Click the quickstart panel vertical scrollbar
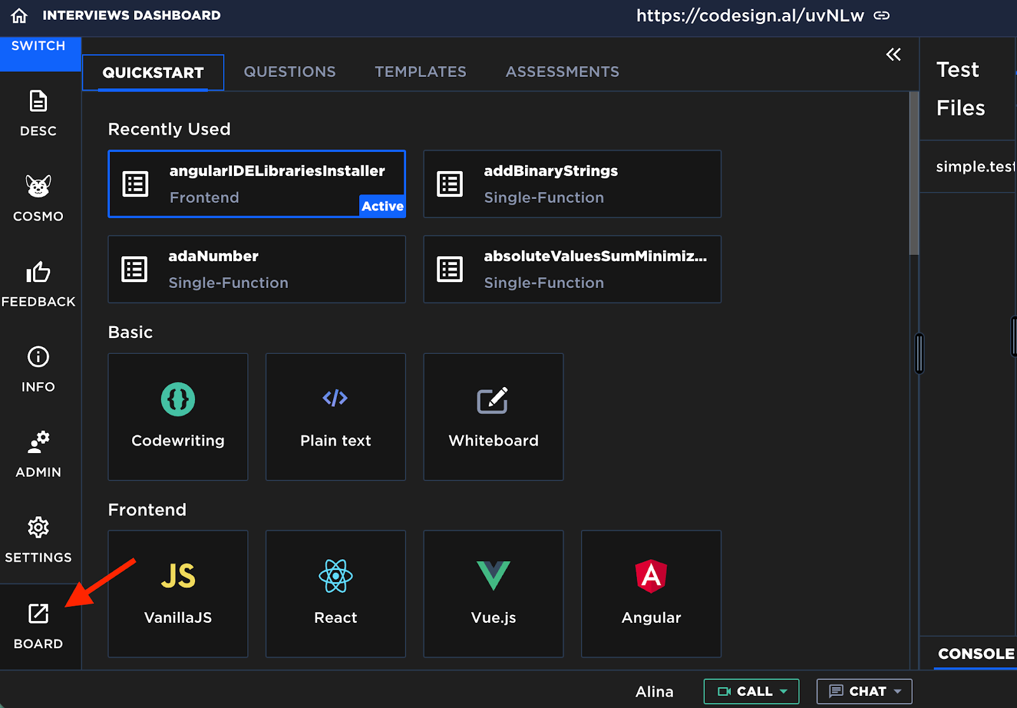The image size is (1017, 708). click(x=914, y=173)
